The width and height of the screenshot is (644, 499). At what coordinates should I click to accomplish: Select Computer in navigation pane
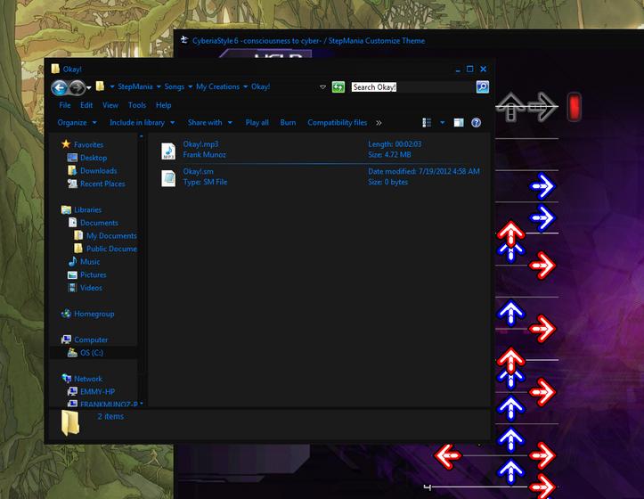(x=91, y=339)
